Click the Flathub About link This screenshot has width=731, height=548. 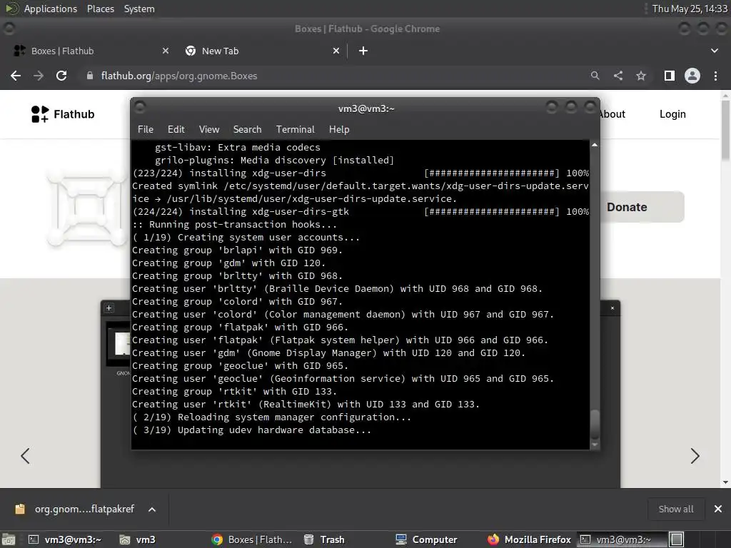point(612,114)
